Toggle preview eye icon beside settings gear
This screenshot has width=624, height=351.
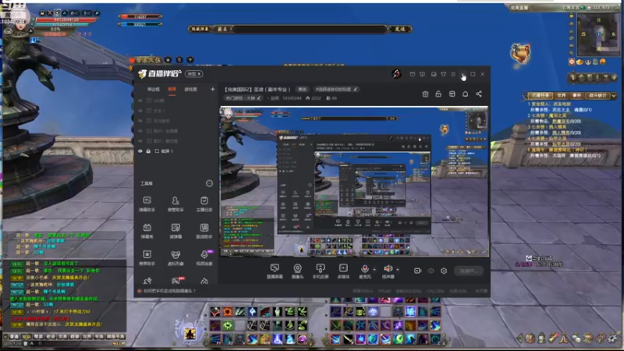coord(431,271)
